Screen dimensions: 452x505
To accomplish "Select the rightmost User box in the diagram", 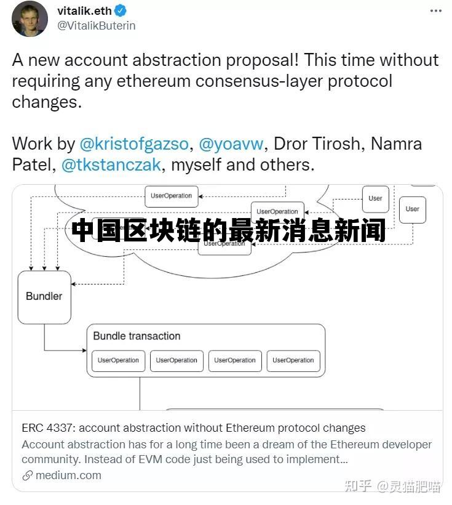I will [412, 209].
